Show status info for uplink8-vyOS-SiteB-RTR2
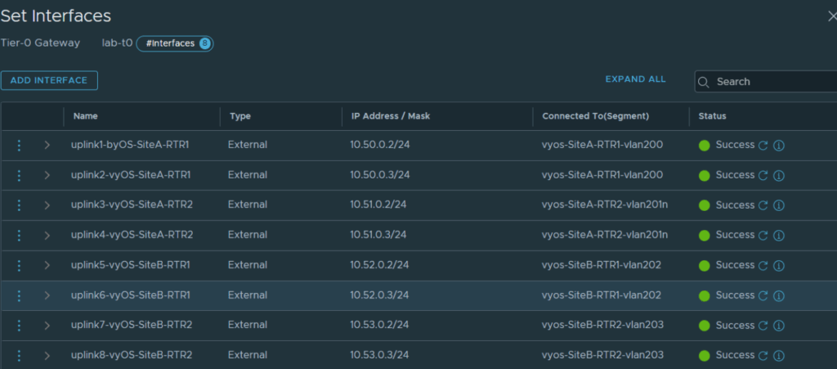Image resolution: width=837 pixels, height=369 pixels. [779, 355]
